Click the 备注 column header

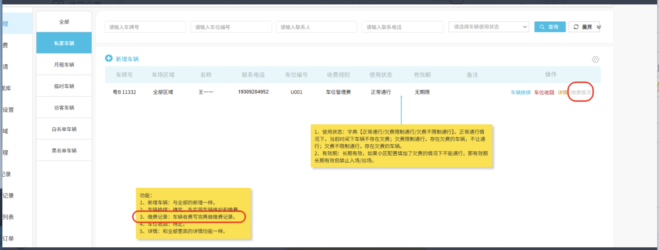click(x=472, y=75)
